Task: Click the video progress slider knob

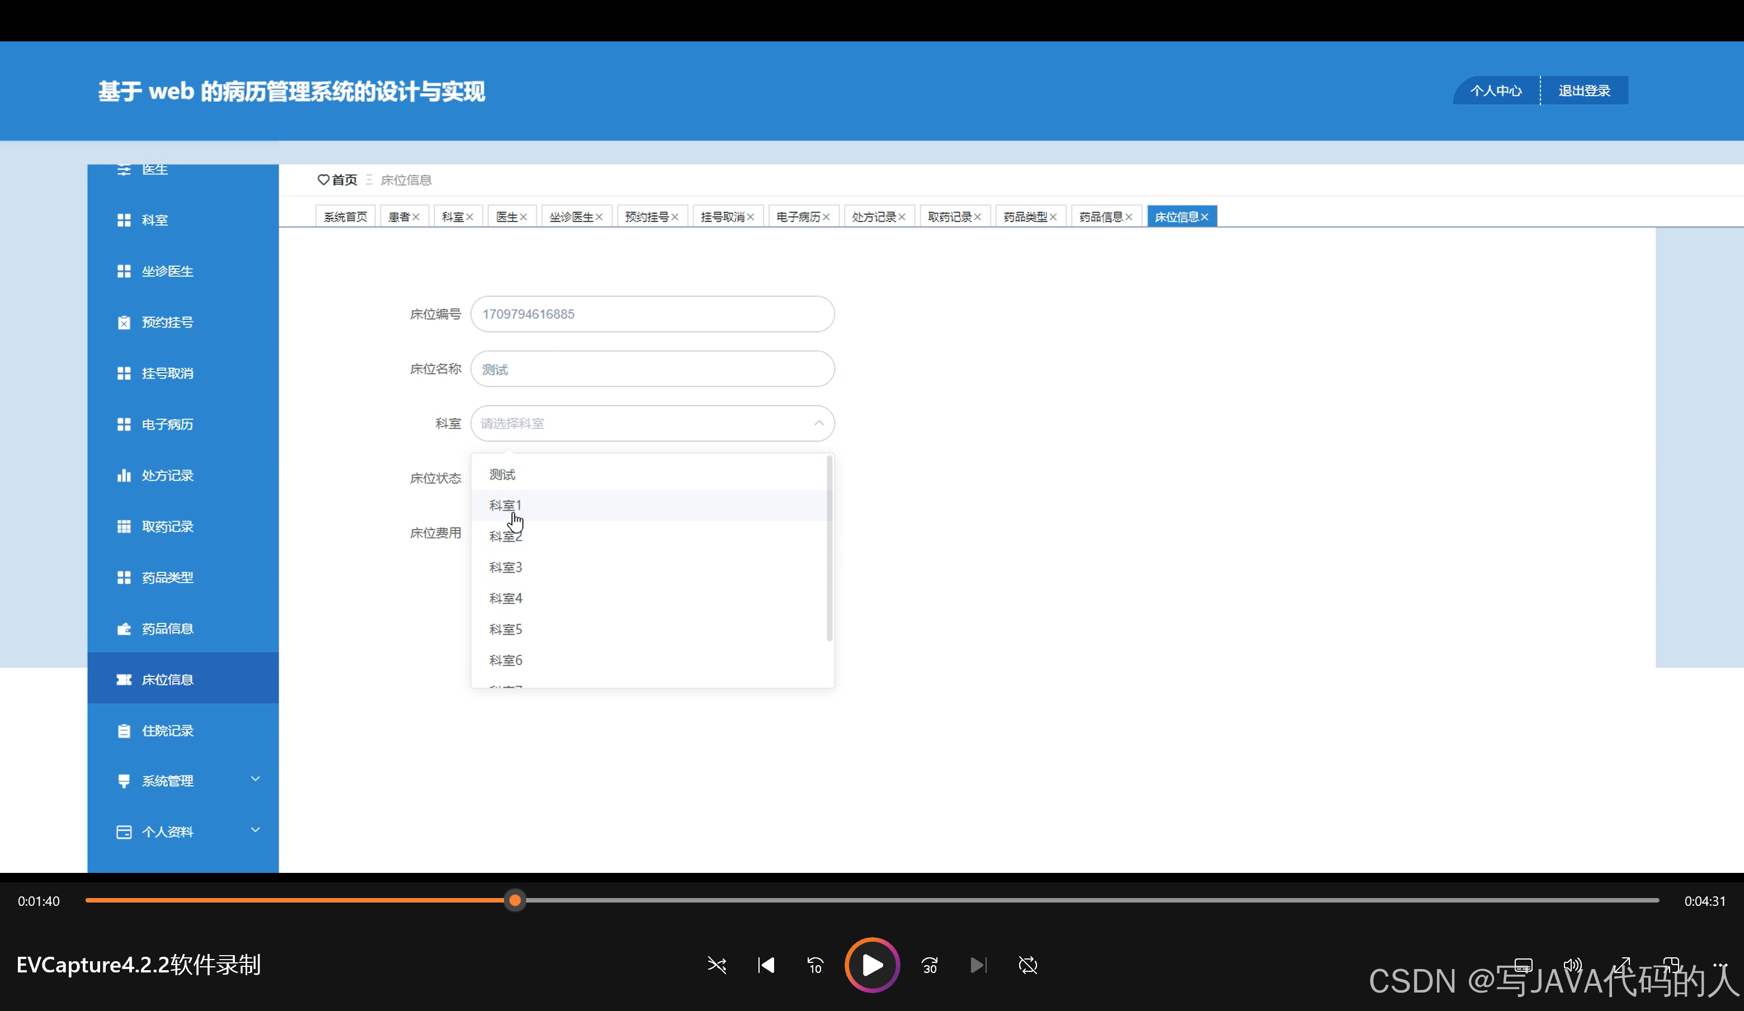Action: [515, 900]
